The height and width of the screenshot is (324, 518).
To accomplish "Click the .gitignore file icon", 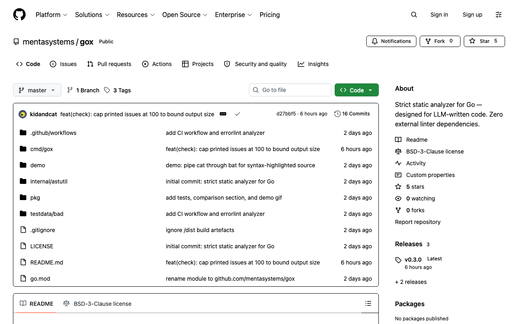I will coord(23,230).
